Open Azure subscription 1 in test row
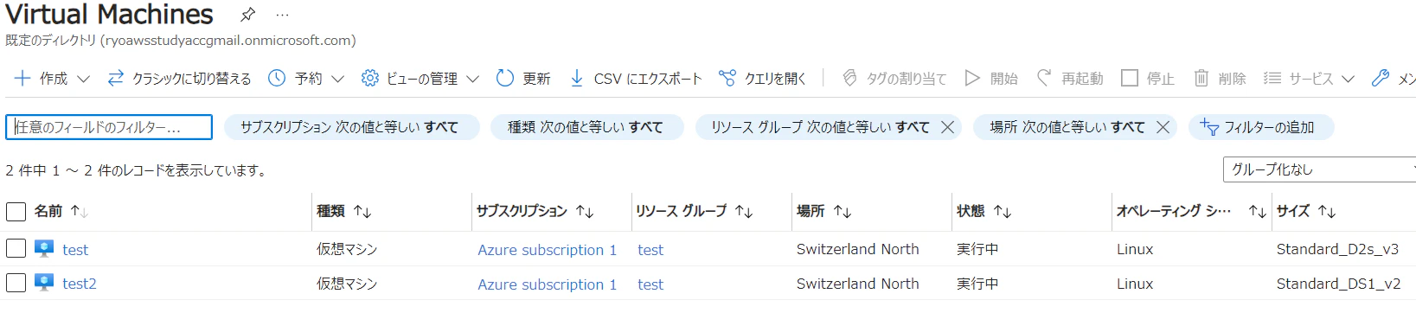1416x313 pixels. [x=548, y=250]
